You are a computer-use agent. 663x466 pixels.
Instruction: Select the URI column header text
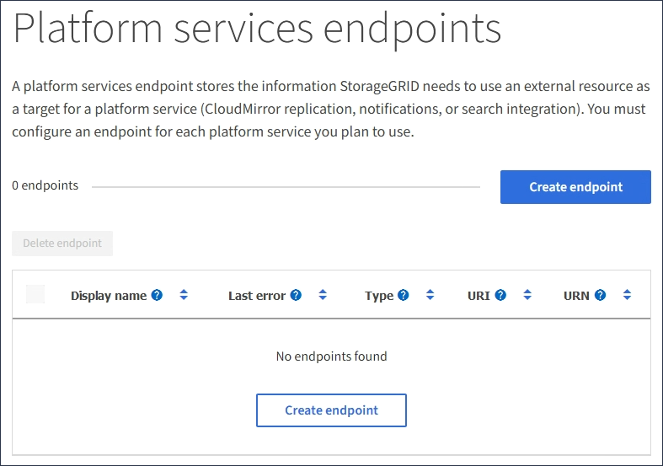point(479,296)
